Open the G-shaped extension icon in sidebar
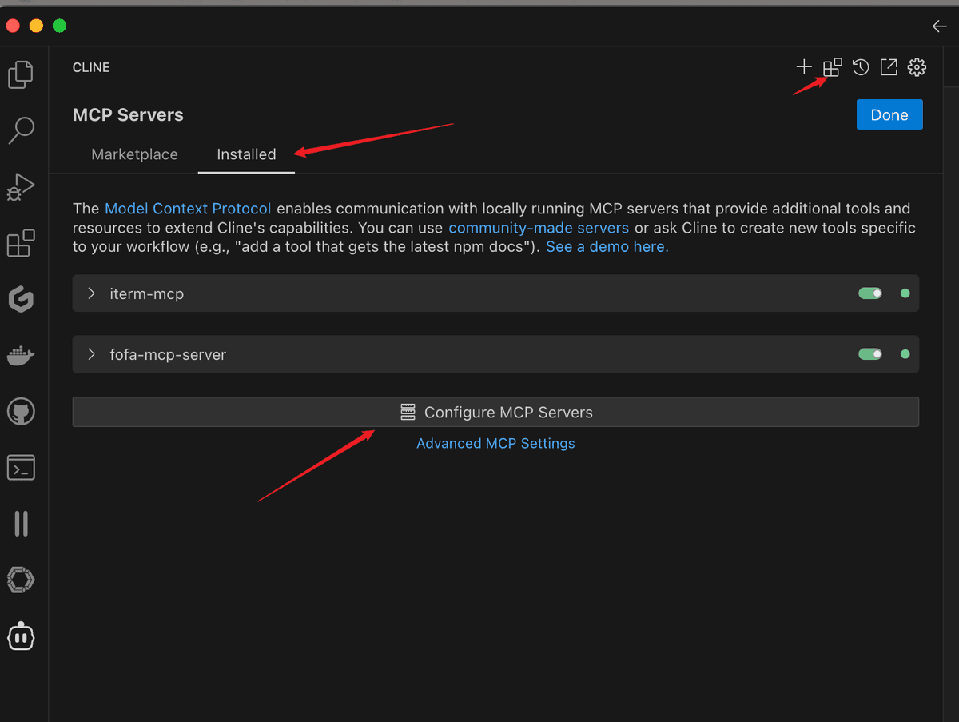Image resolution: width=959 pixels, height=722 pixels. pos(21,299)
